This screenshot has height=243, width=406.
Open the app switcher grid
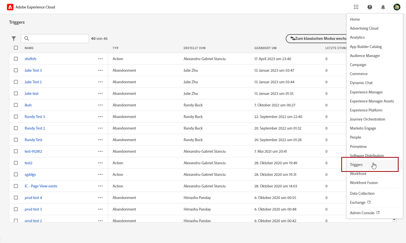[x=356, y=7]
